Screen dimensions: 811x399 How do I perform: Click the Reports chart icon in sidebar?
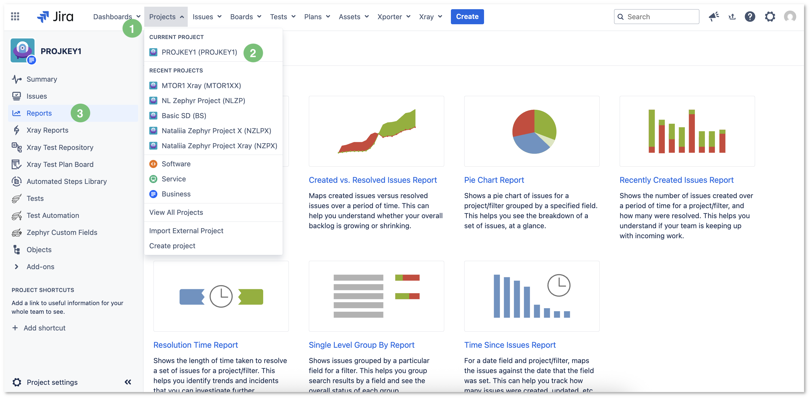(16, 113)
